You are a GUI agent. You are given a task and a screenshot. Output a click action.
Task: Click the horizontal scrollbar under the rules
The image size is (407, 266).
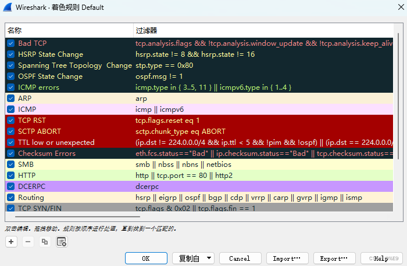pyautogui.click(x=77, y=217)
